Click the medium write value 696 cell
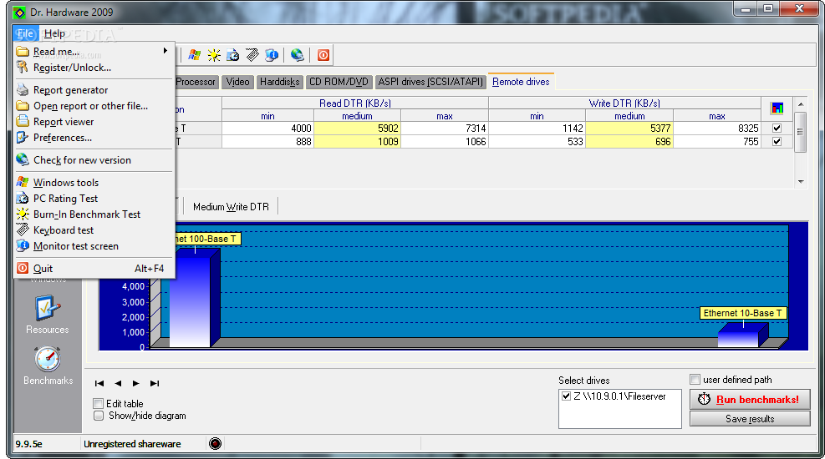Viewport: 825px width, 459px height. point(629,142)
